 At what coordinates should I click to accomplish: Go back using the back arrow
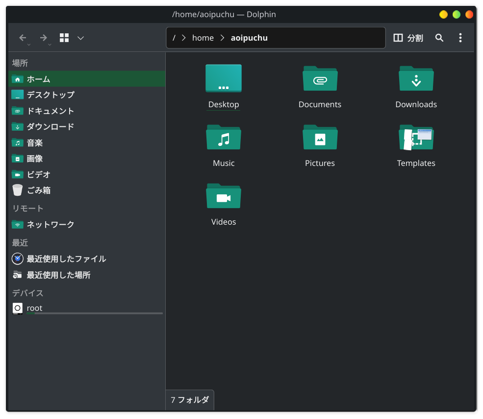23,38
